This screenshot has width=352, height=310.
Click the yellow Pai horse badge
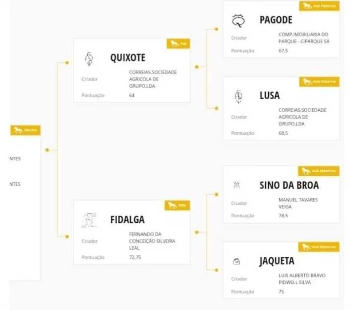point(178,44)
